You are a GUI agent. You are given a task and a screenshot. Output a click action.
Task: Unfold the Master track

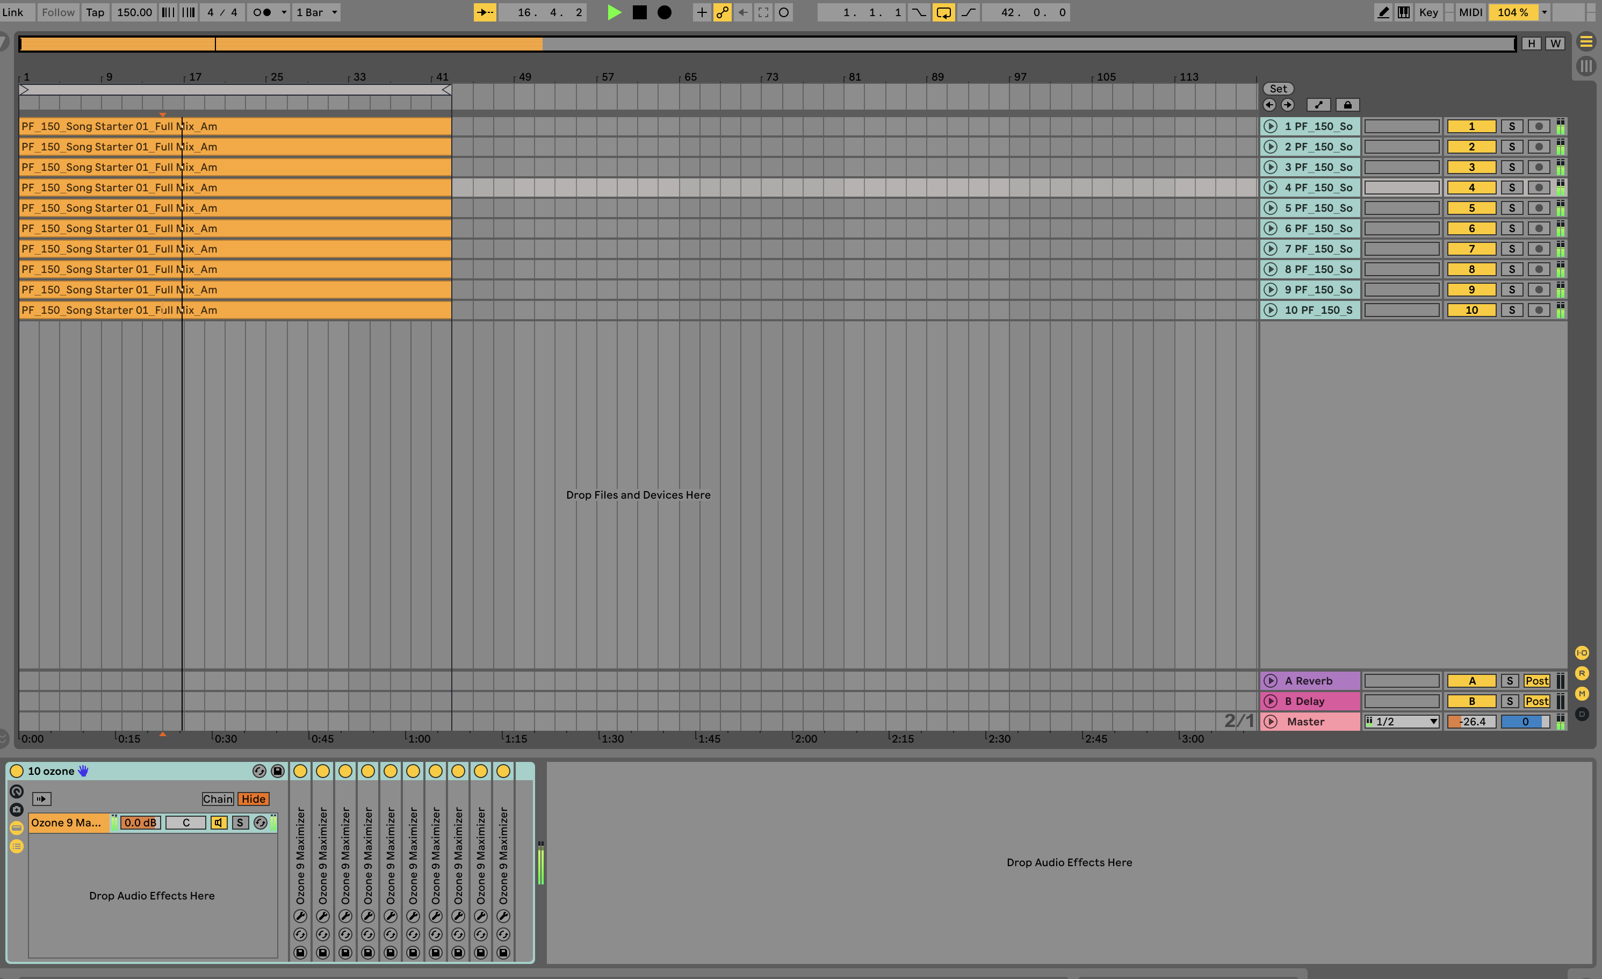1271,722
